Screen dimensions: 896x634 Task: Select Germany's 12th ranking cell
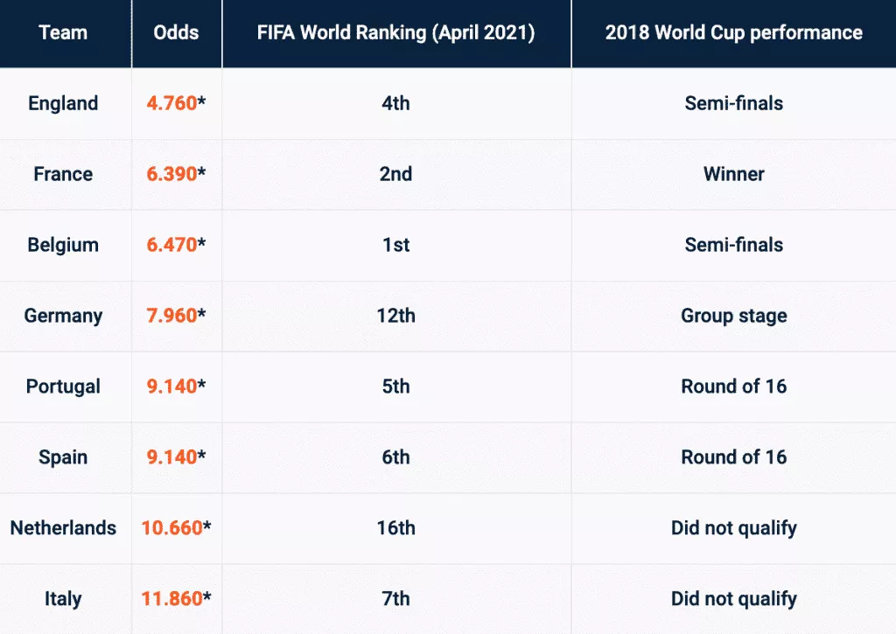tap(395, 316)
